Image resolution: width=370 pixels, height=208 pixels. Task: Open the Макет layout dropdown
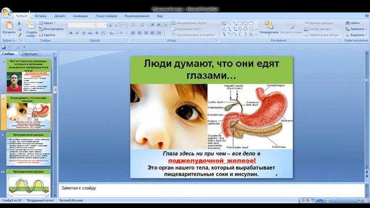click(47, 23)
